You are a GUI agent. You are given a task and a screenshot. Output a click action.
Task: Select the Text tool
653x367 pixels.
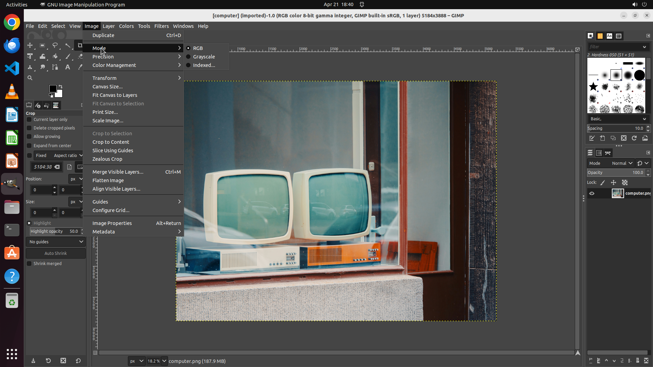pos(68,67)
